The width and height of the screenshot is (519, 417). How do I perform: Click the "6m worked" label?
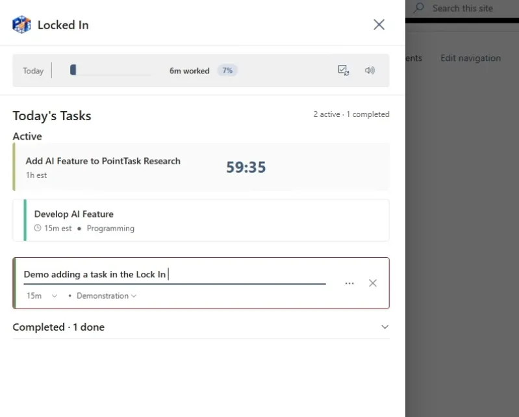[x=189, y=71]
